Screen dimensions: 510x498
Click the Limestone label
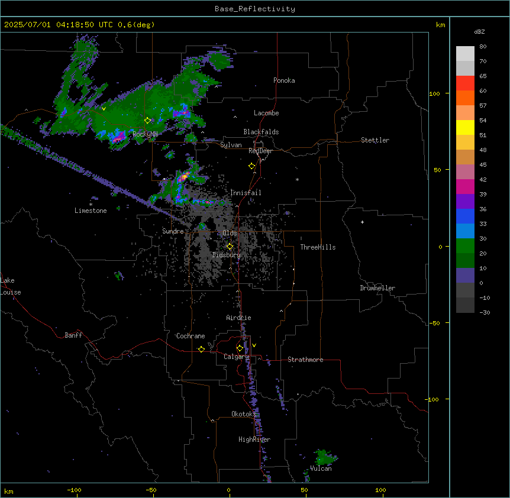pos(91,211)
